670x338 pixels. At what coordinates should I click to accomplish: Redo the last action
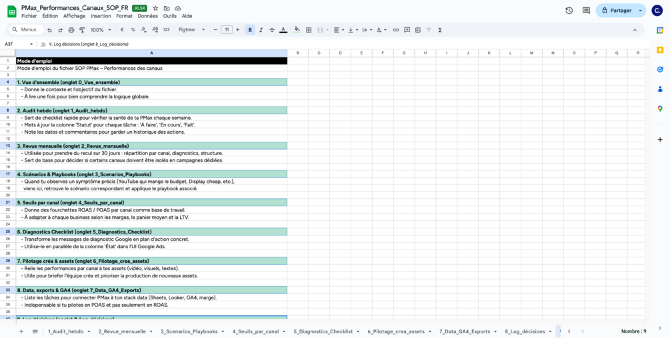point(60,30)
